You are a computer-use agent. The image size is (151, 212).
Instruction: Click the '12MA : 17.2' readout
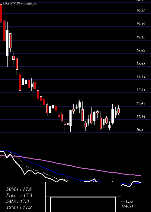19,207
